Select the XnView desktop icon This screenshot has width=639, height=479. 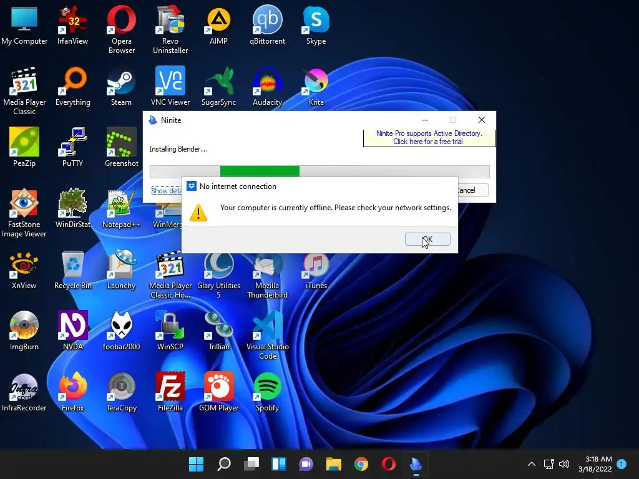coord(24,269)
